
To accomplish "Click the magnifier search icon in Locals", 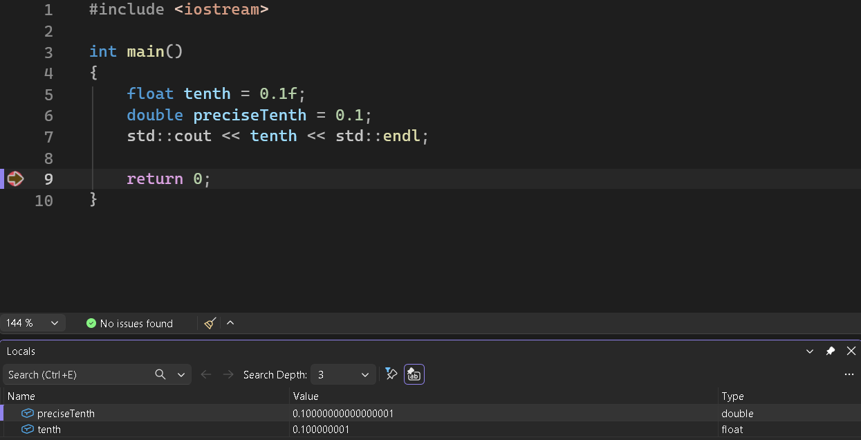I will [160, 374].
